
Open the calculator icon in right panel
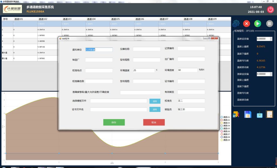236,114
